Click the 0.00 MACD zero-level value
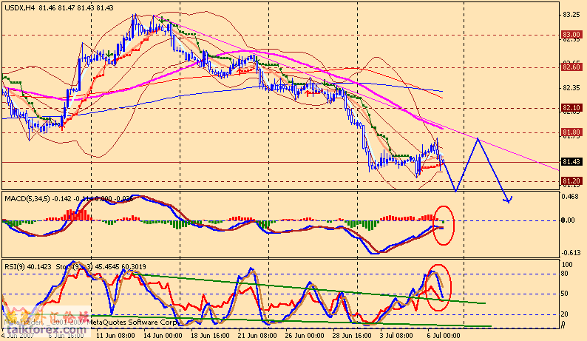Screen dimensions: 587x341 569,220
